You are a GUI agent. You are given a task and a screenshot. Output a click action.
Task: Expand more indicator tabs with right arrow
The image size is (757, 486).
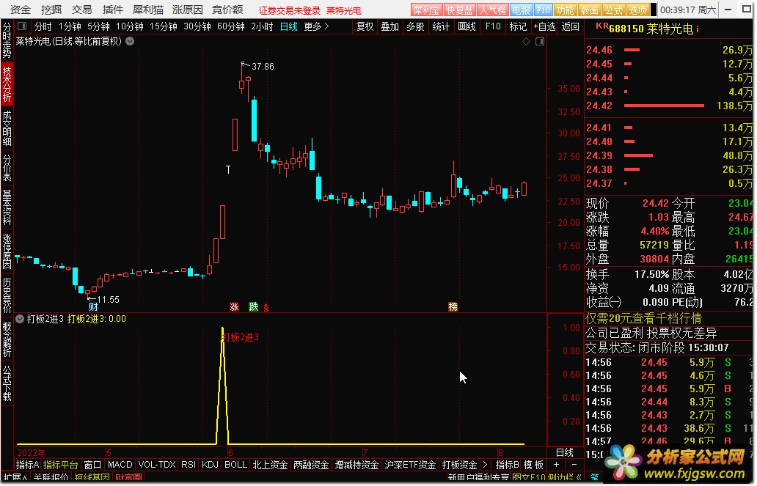tap(485, 464)
